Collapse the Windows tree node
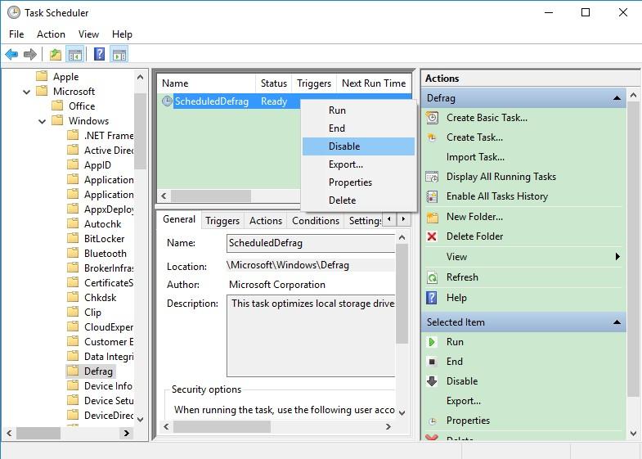The width and height of the screenshot is (642, 459). 43,121
